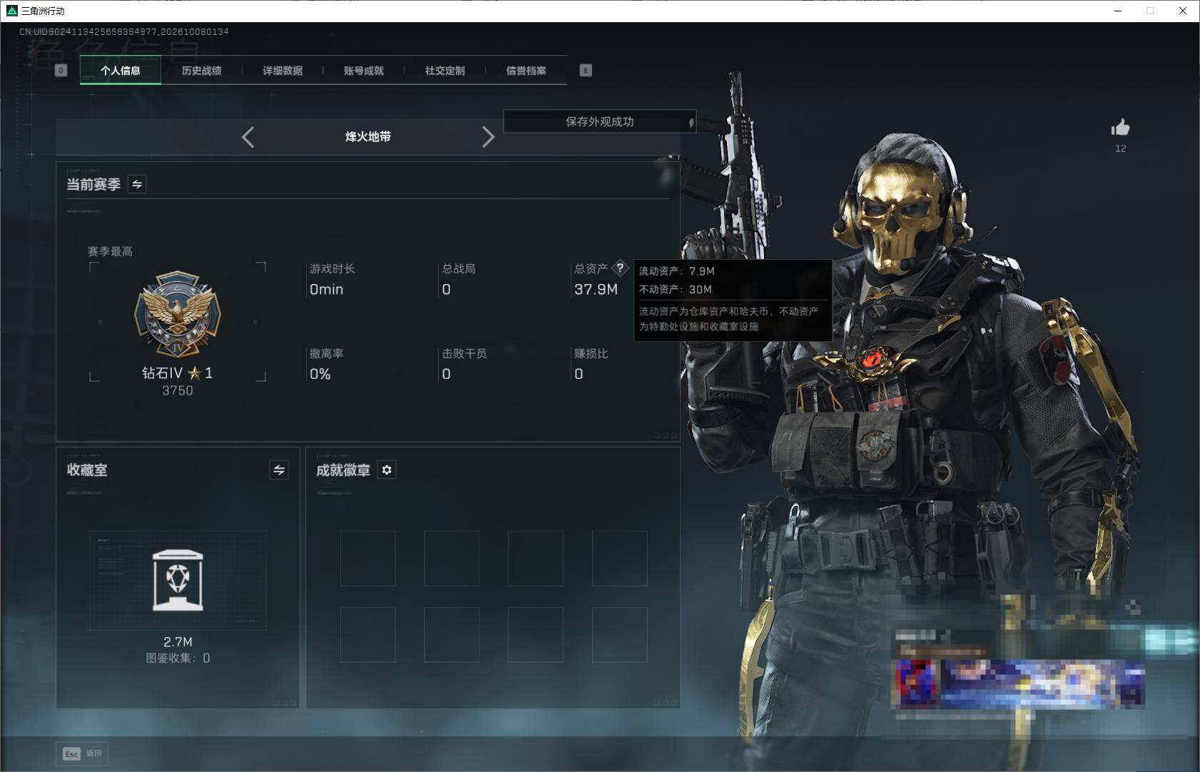Click 图鉴收集: 0 text
Screen dimensions: 1200x772
click(x=178, y=658)
